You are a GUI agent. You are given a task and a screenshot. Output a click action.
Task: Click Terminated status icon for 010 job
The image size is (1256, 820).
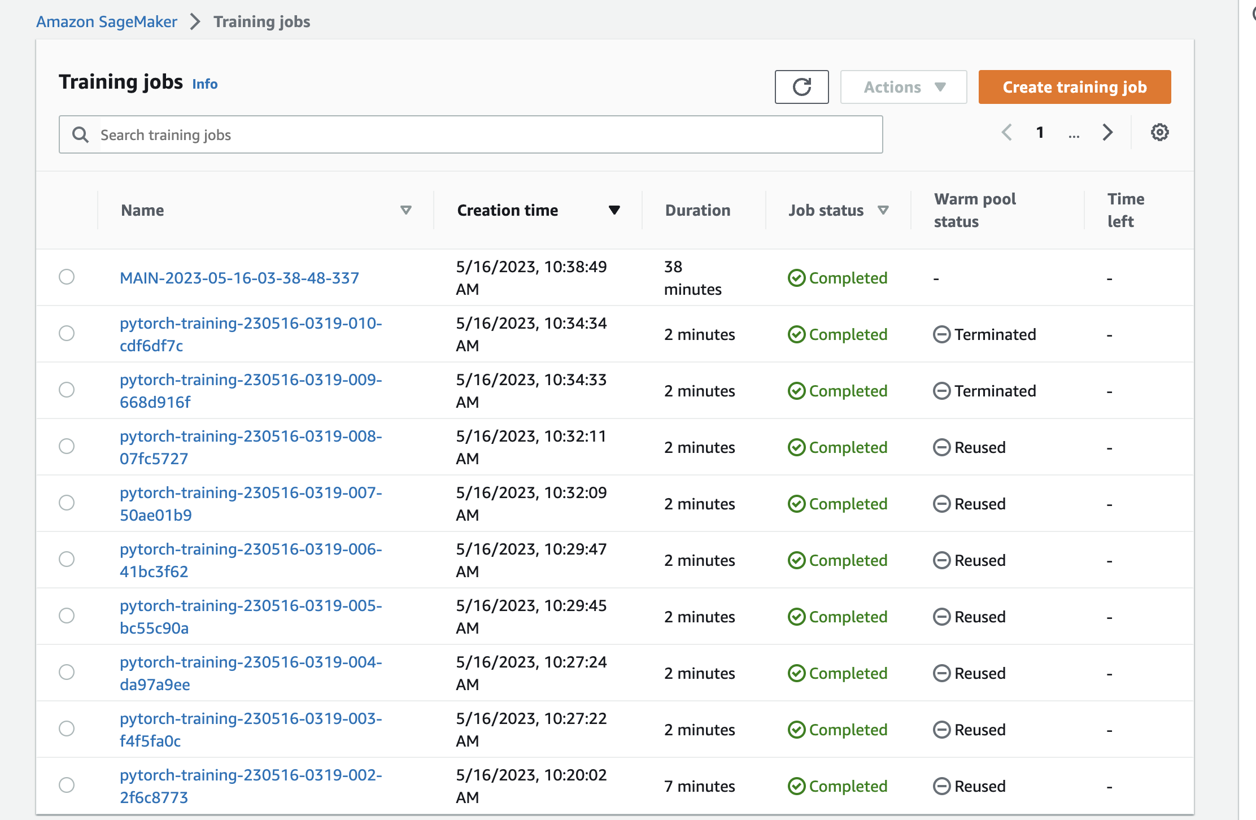[x=941, y=334]
